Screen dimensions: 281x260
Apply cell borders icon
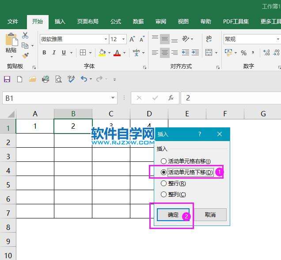coord(83,53)
